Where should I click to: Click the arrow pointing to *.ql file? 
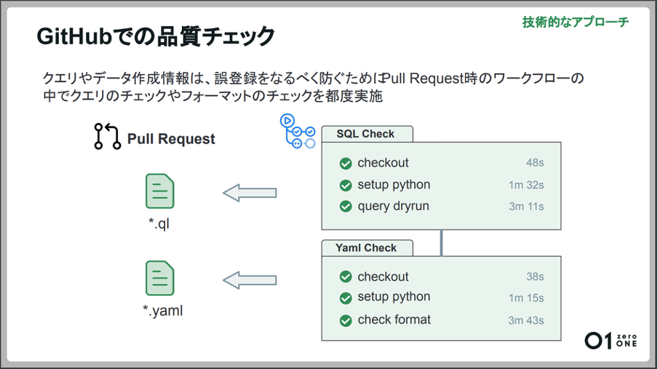click(250, 192)
